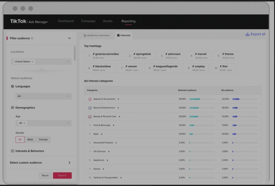Click Apparel all audience 22.00% bar

tap(245, 99)
